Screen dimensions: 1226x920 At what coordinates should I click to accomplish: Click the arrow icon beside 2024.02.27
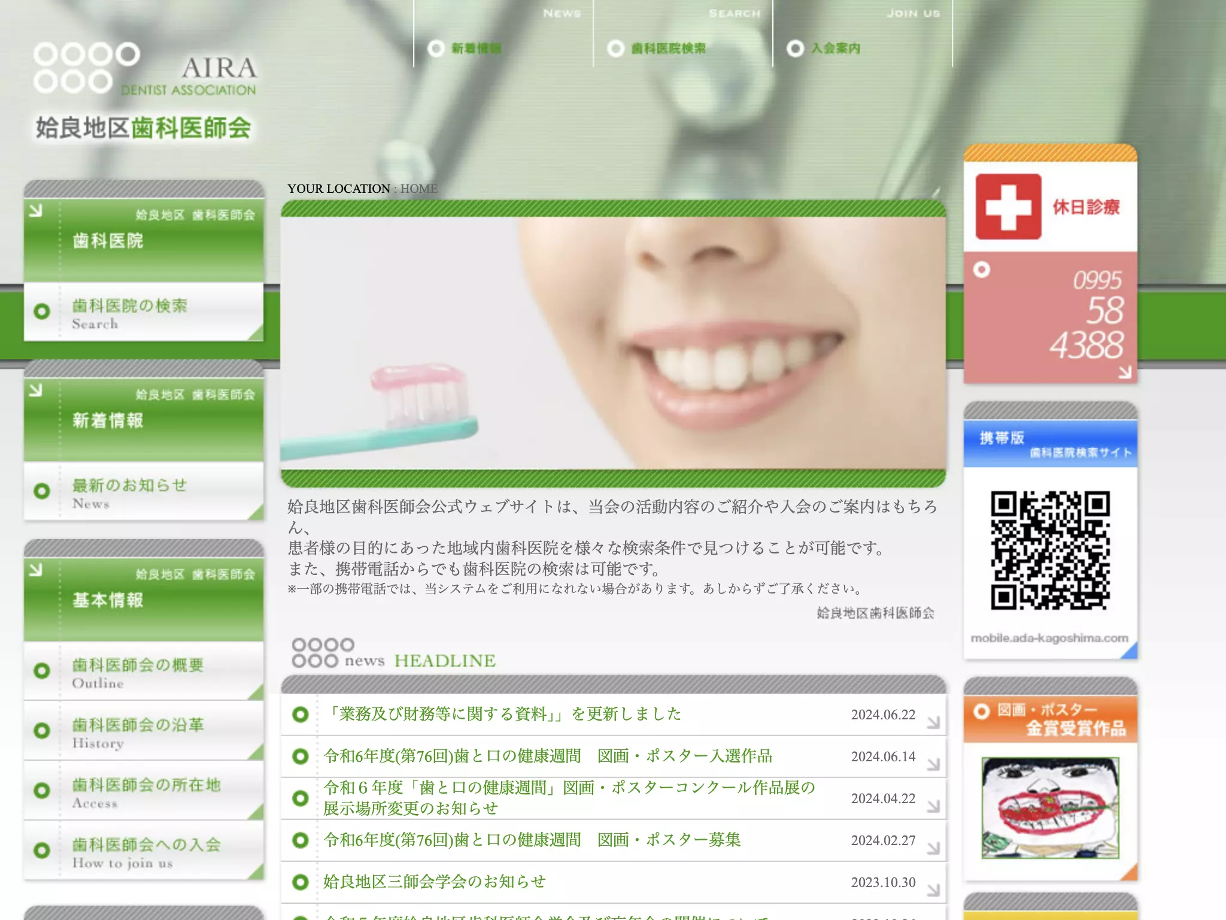pyautogui.click(x=933, y=848)
